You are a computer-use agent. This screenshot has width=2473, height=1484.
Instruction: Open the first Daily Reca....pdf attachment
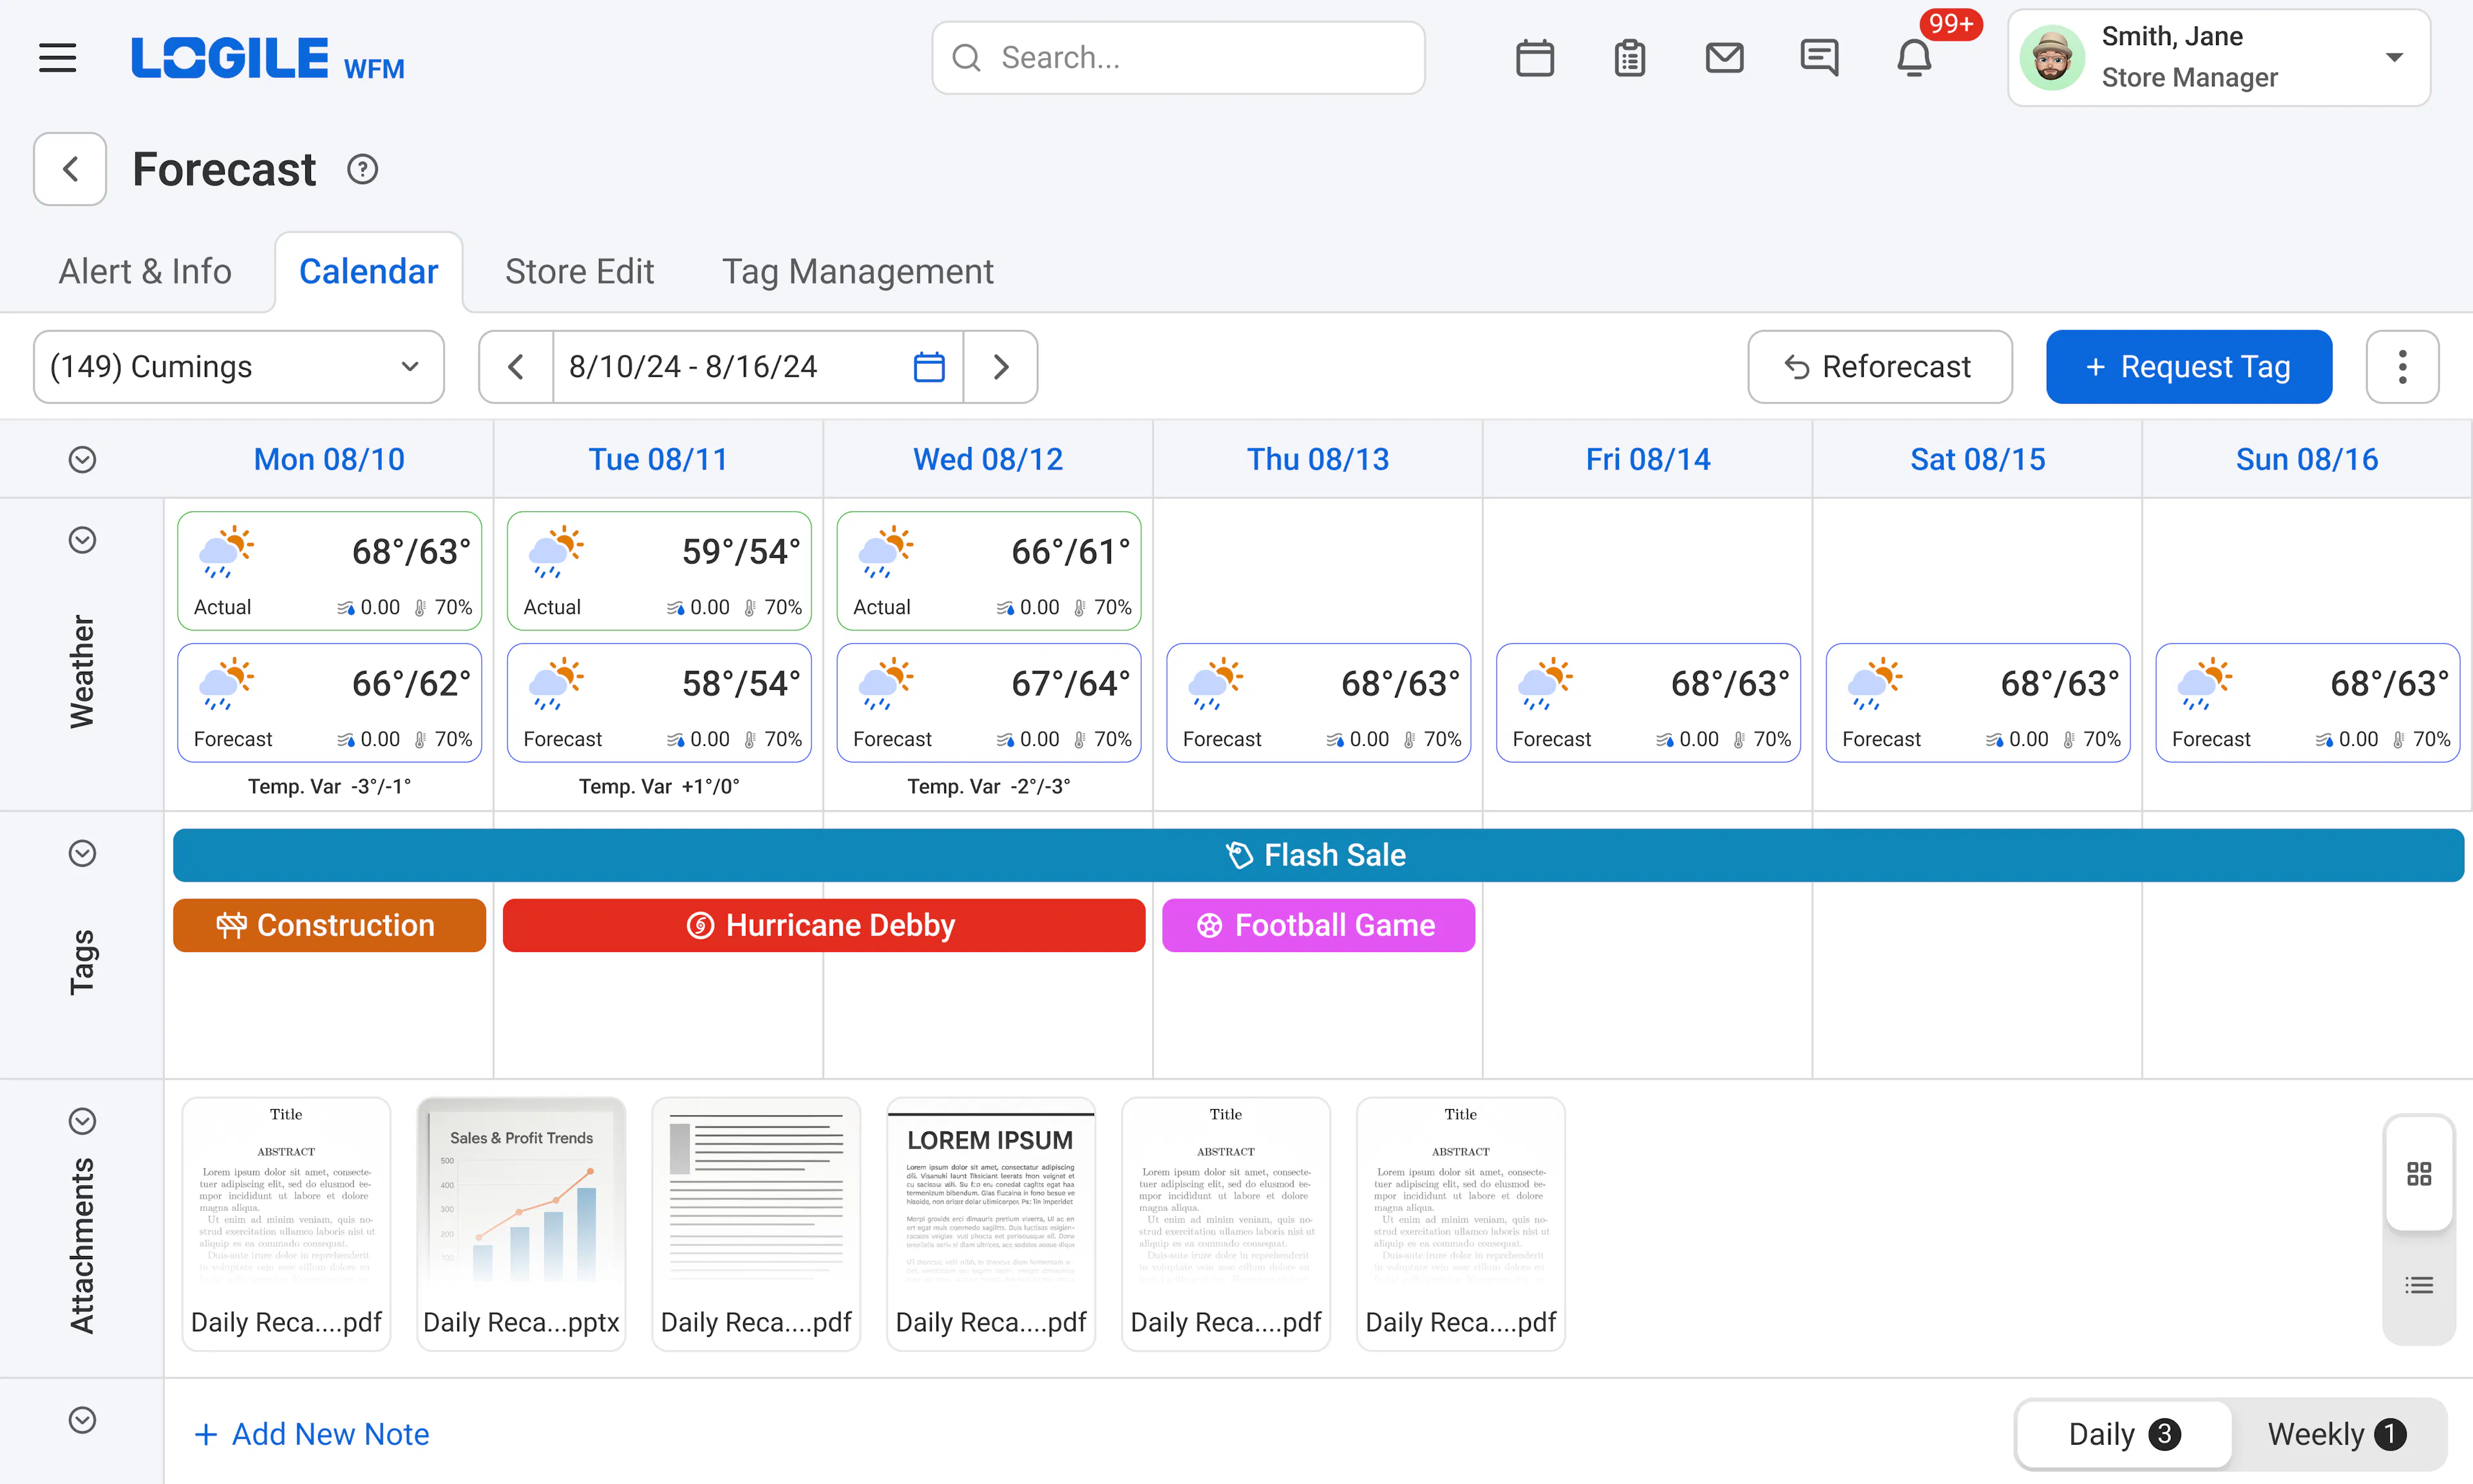coord(286,1224)
